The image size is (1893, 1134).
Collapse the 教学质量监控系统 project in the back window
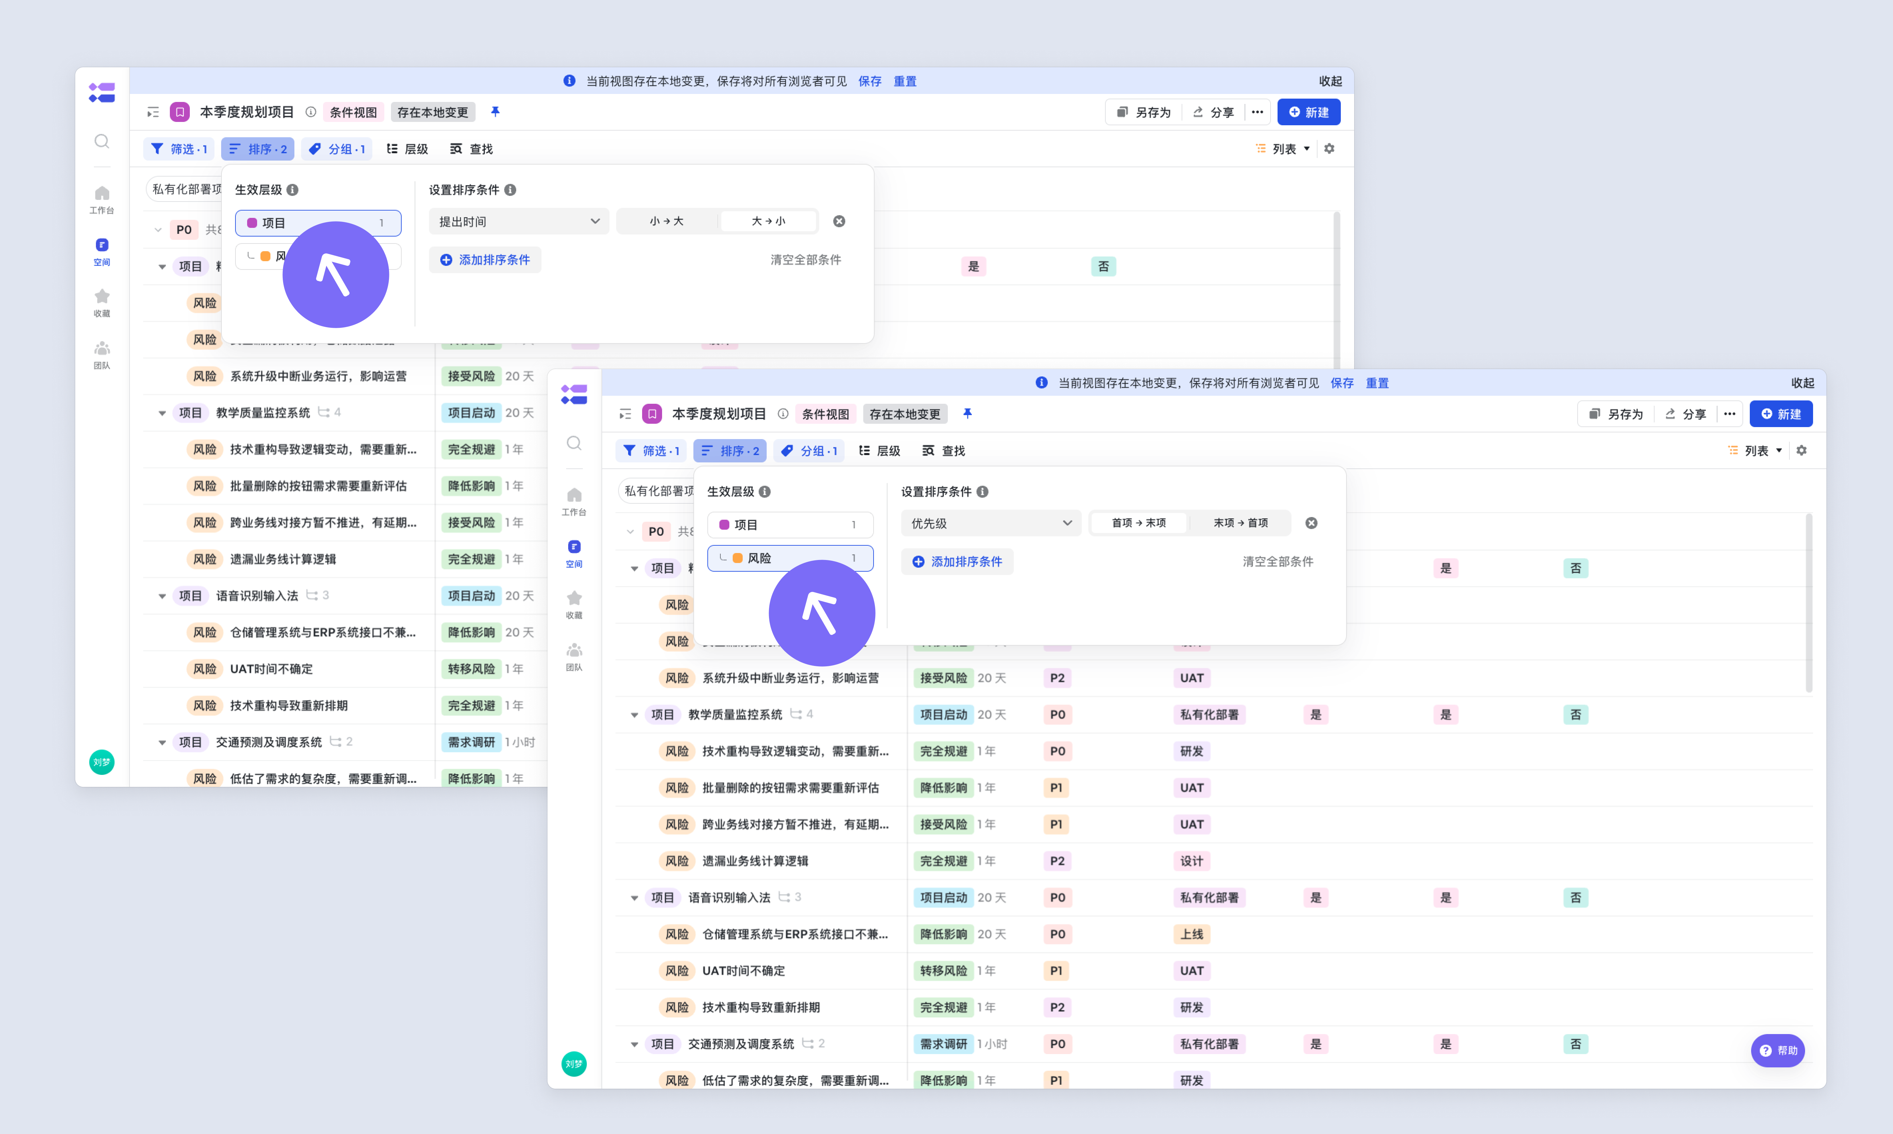pyautogui.click(x=162, y=413)
